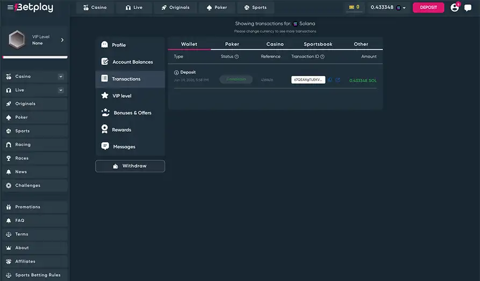Viewport: 480px width, 281px height.
Task: Click the sidebar Promotions gift icon
Action: [x=9, y=207]
